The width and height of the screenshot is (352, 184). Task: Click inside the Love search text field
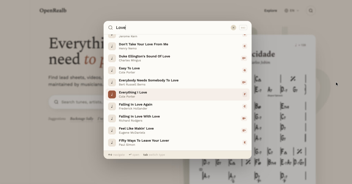coord(173,28)
